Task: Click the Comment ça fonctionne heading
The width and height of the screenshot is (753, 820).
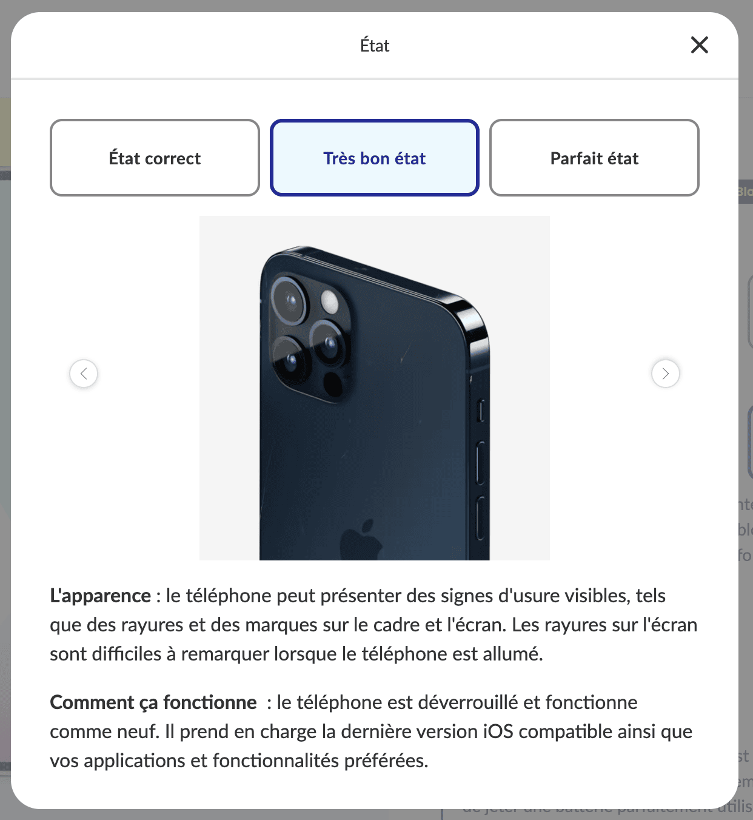Action: 153,702
